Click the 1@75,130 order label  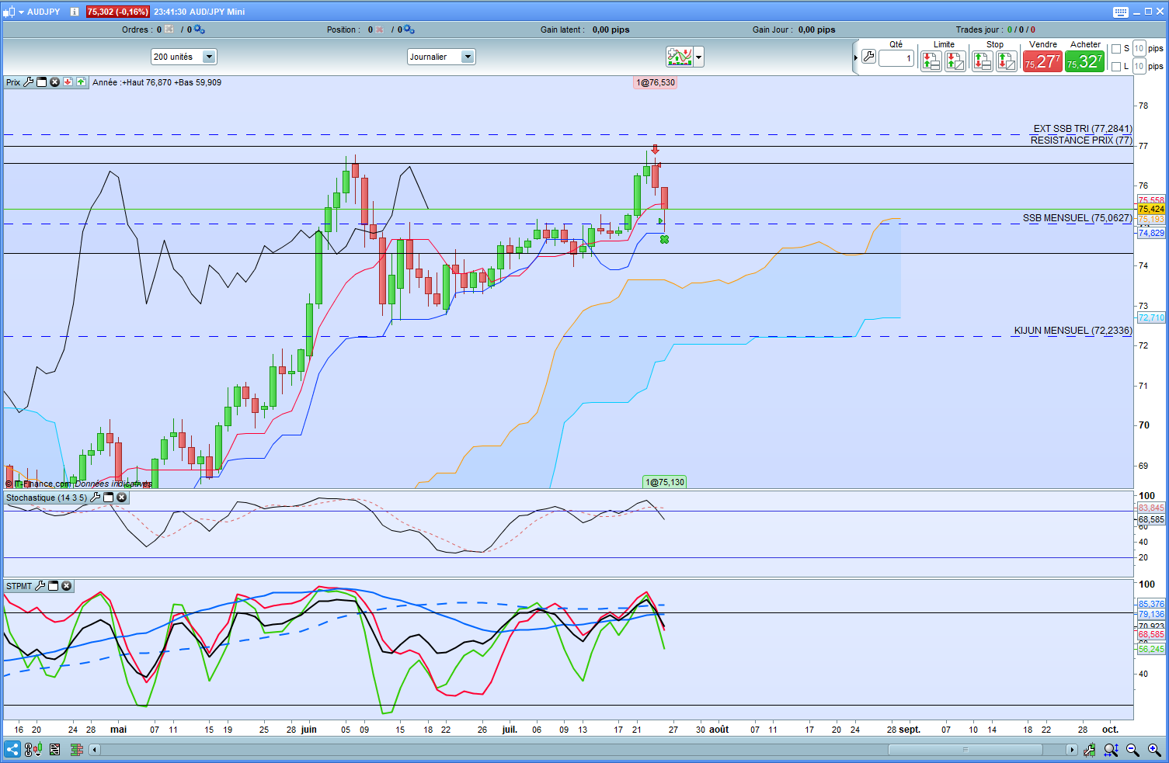665,482
